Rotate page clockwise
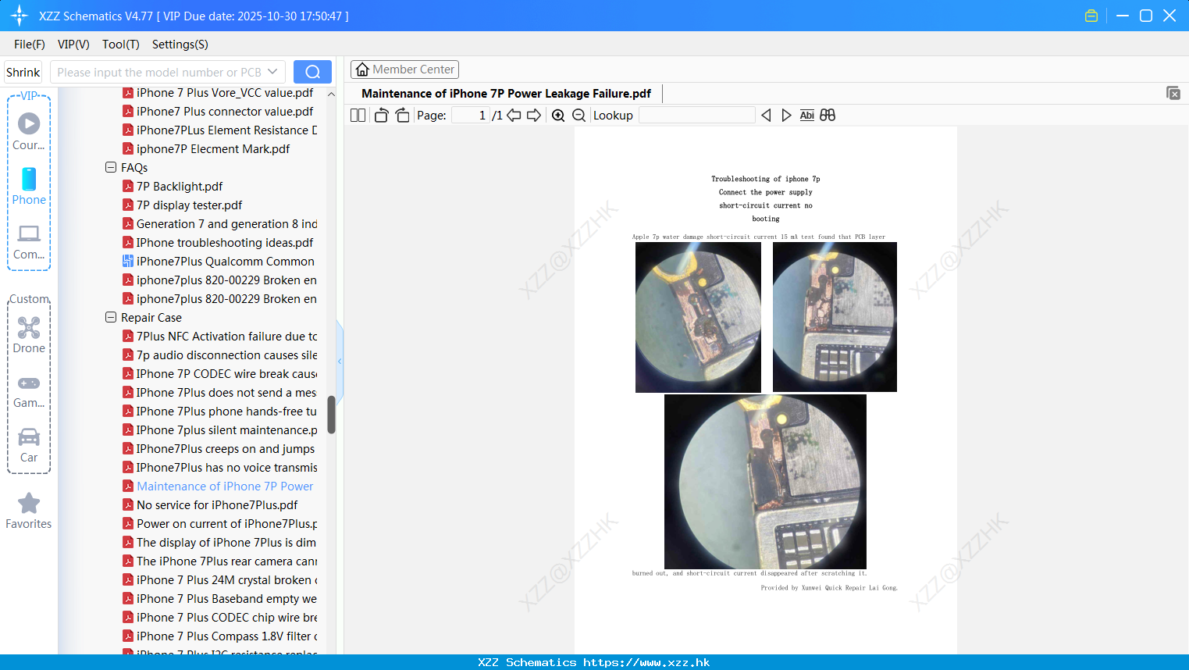 click(402, 115)
